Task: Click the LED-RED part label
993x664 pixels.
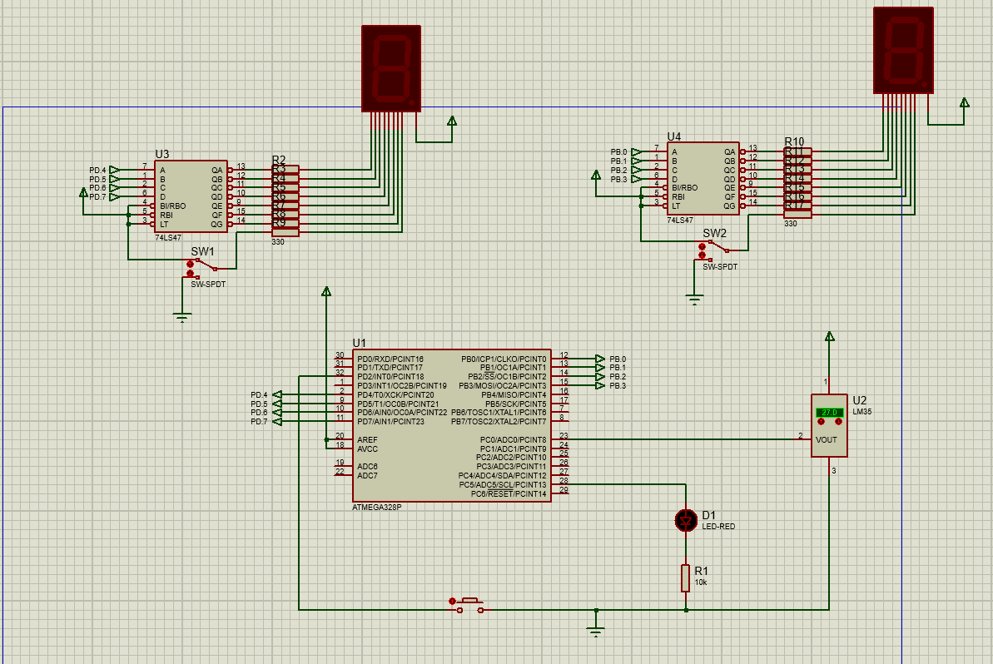Action: click(x=718, y=527)
